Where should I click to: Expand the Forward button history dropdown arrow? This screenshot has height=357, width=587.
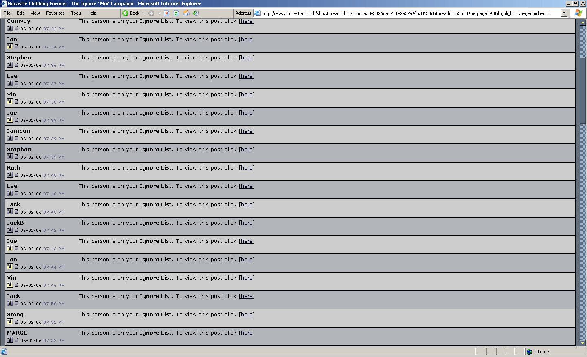(x=159, y=13)
